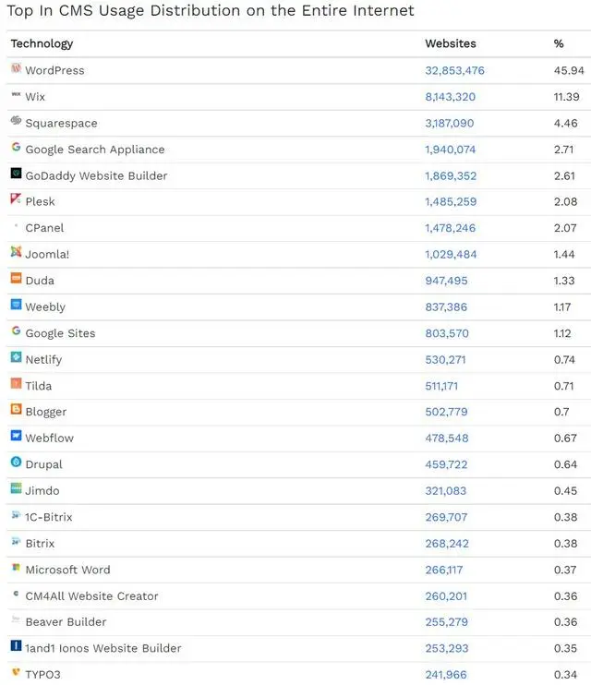Open Microsoft Word 266,117 websites link

(x=444, y=570)
